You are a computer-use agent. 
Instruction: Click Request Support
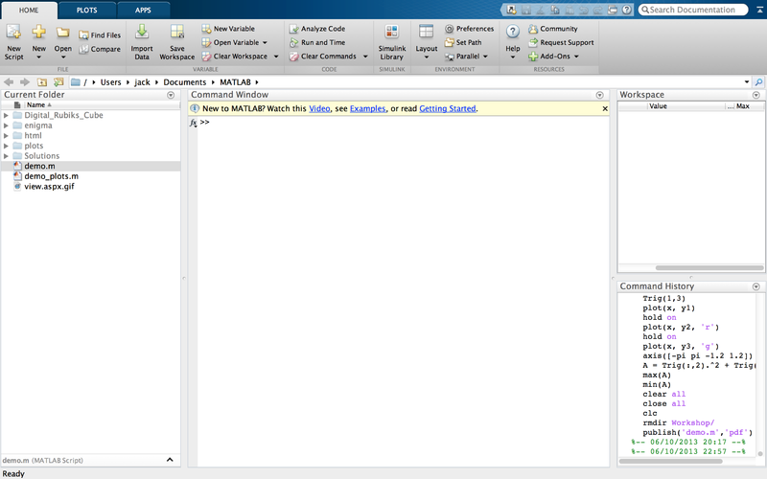tap(561, 42)
